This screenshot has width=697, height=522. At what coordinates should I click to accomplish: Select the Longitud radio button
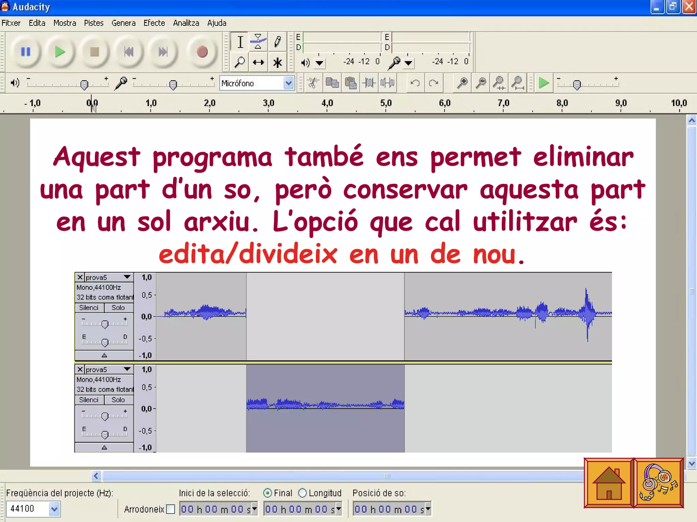302,493
